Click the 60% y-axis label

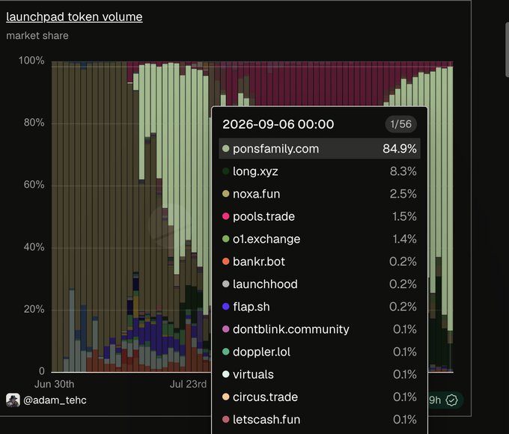[34, 185]
